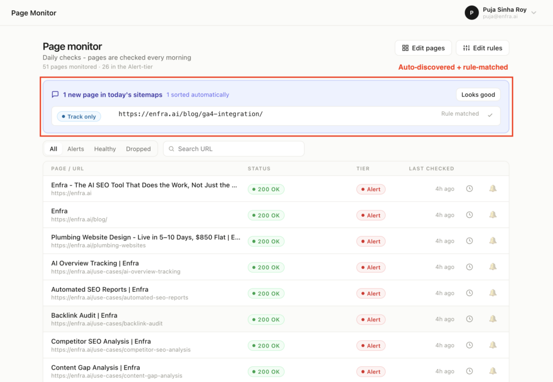This screenshot has width=553, height=382.
Task: Open history clock for Automated SEO Reports row
Action: [469, 293]
